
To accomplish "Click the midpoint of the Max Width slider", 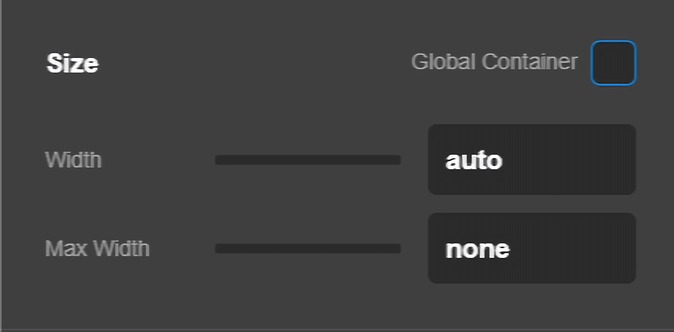I will (308, 248).
